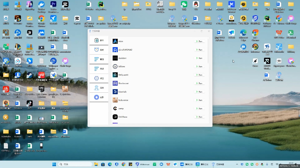Click Run for aicraft.MONAD
The image size is (300, 168).
tap(199, 50)
